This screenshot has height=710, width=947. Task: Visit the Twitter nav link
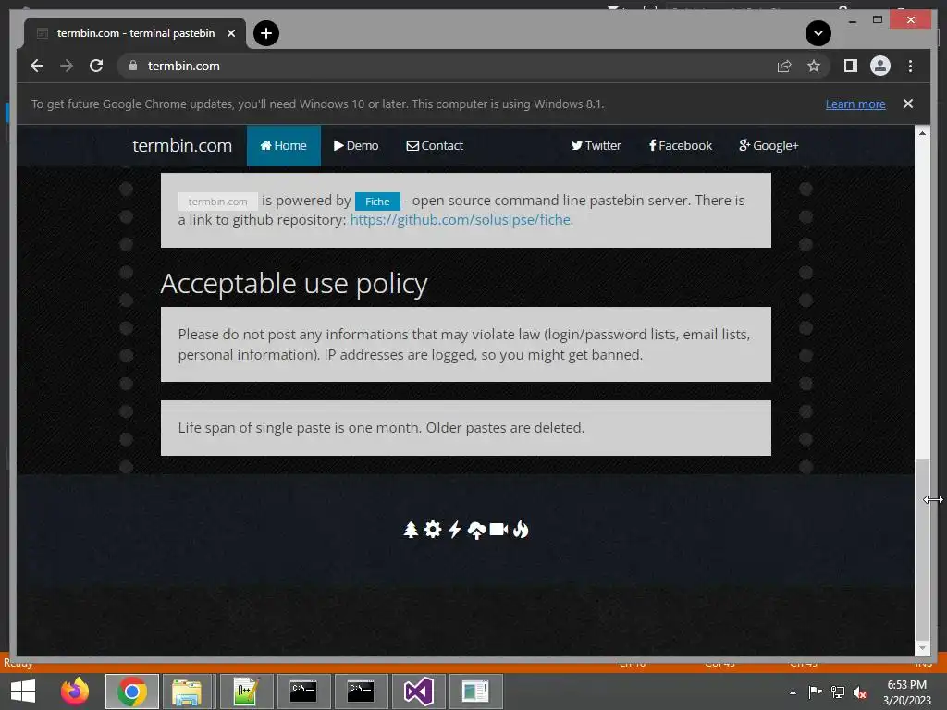coord(596,145)
